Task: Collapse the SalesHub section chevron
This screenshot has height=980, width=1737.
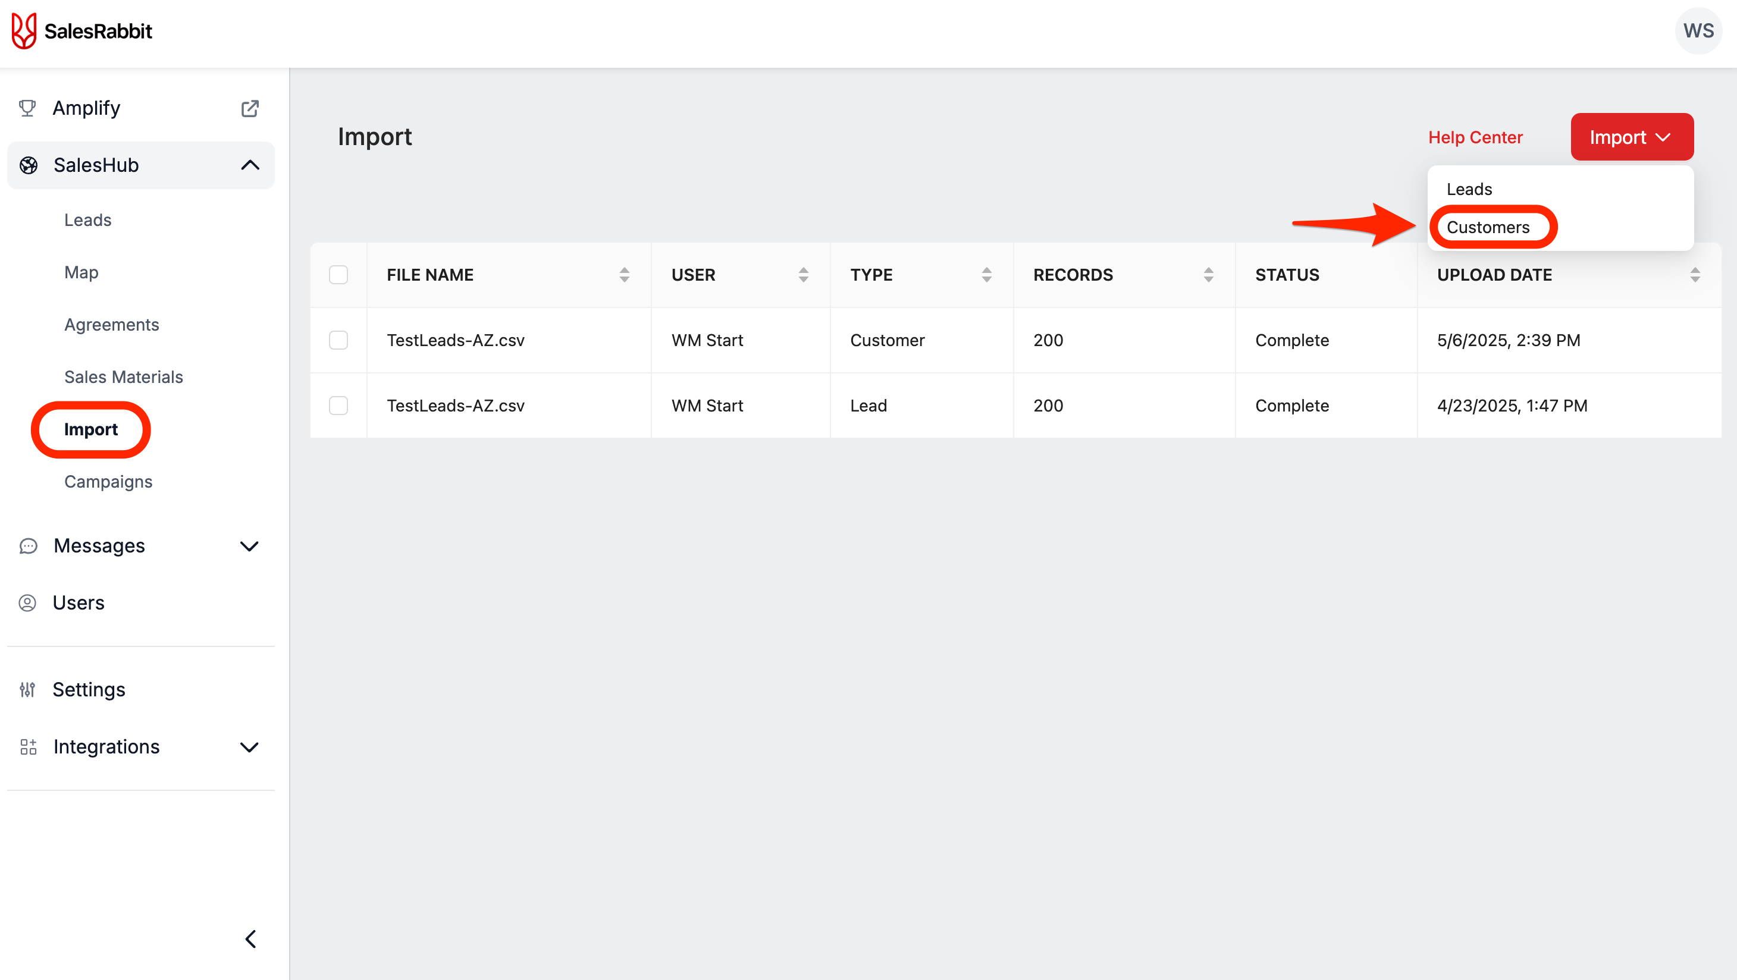Action: coord(250,165)
